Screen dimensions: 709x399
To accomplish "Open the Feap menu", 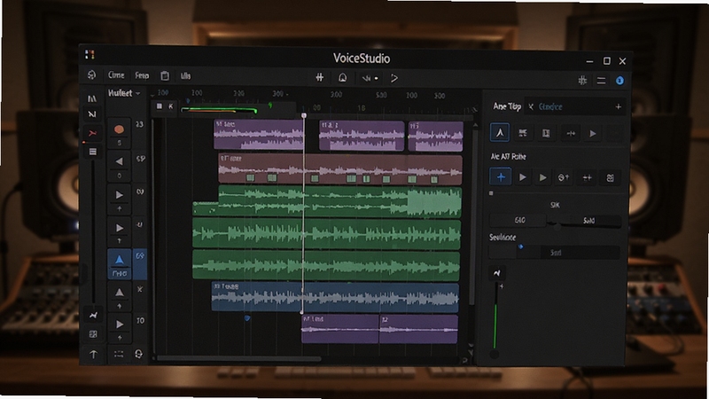I will click(142, 75).
